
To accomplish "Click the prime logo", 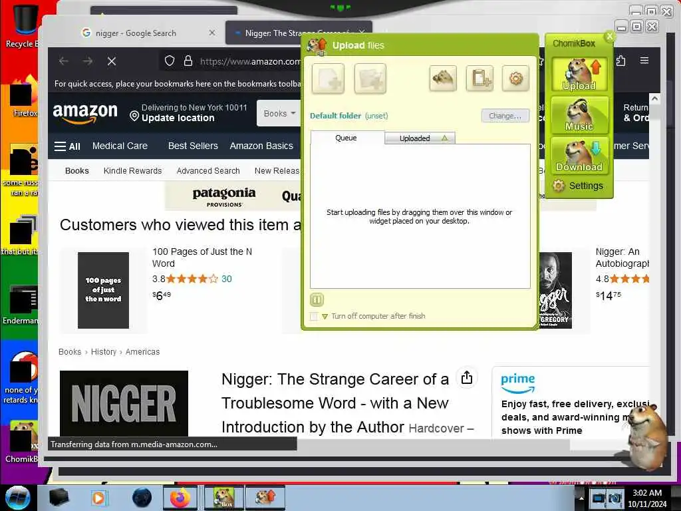I will [x=517, y=383].
